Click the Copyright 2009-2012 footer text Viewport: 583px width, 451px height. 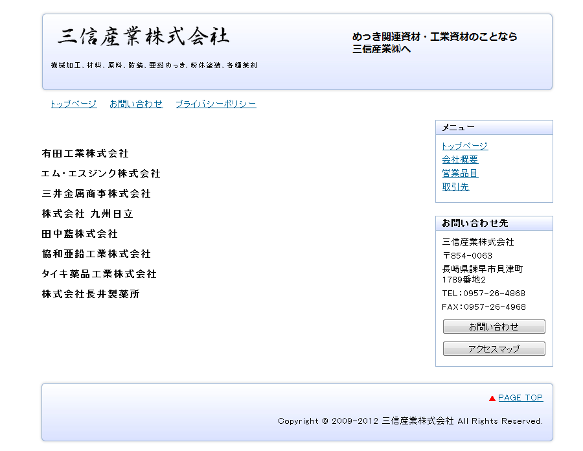(410, 421)
